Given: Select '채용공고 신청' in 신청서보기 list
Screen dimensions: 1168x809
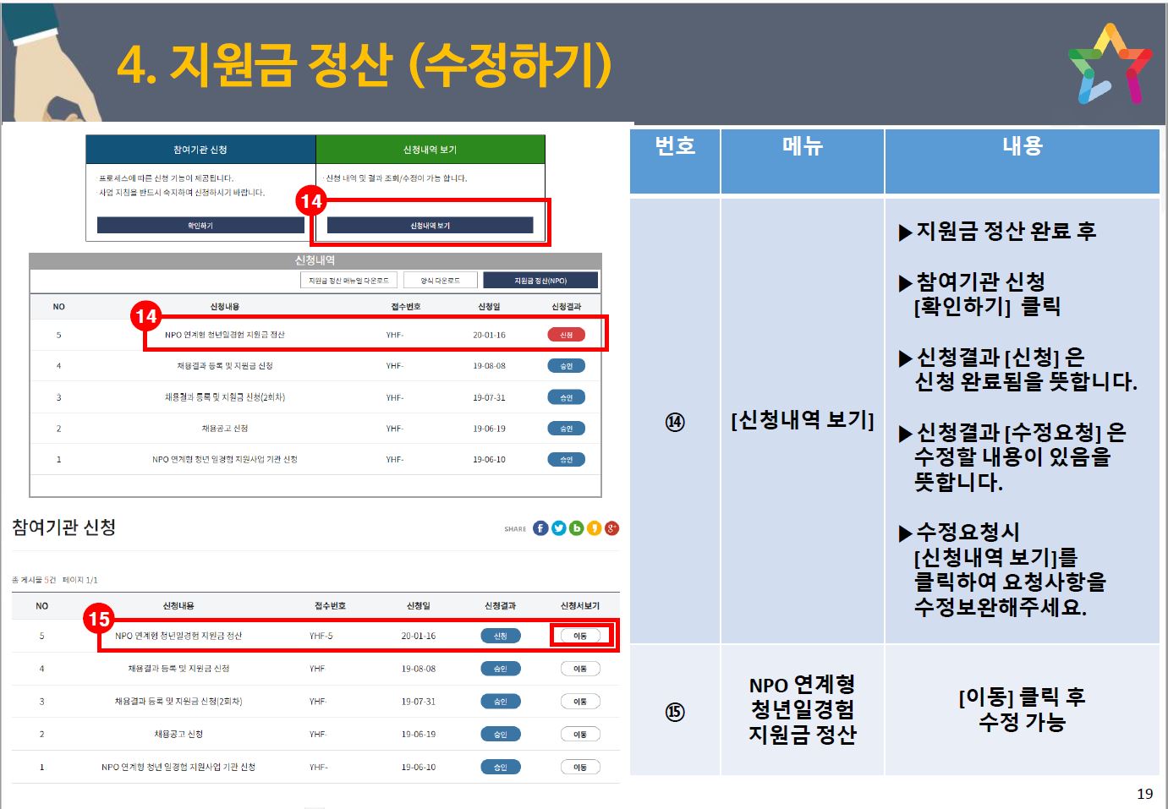Looking at the screenshot, I should (178, 735).
